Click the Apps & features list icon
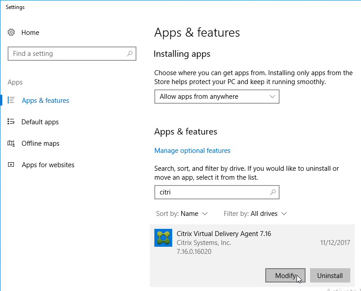The height and width of the screenshot is (291, 361). (11, 100)
